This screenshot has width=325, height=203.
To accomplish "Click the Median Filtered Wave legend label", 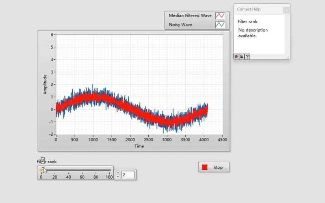I will pyautogui.click(x=190, y=16).
